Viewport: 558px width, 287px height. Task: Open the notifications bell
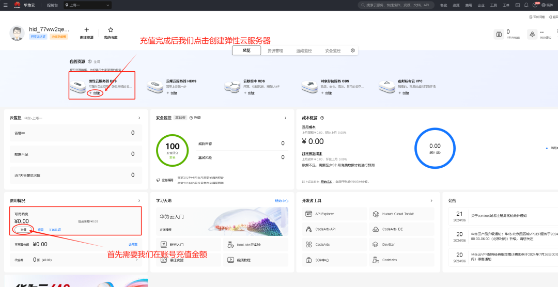pyautogui.click(x=526, y=5)
